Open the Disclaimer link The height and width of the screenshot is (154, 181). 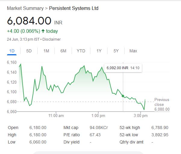click(51, 39)
